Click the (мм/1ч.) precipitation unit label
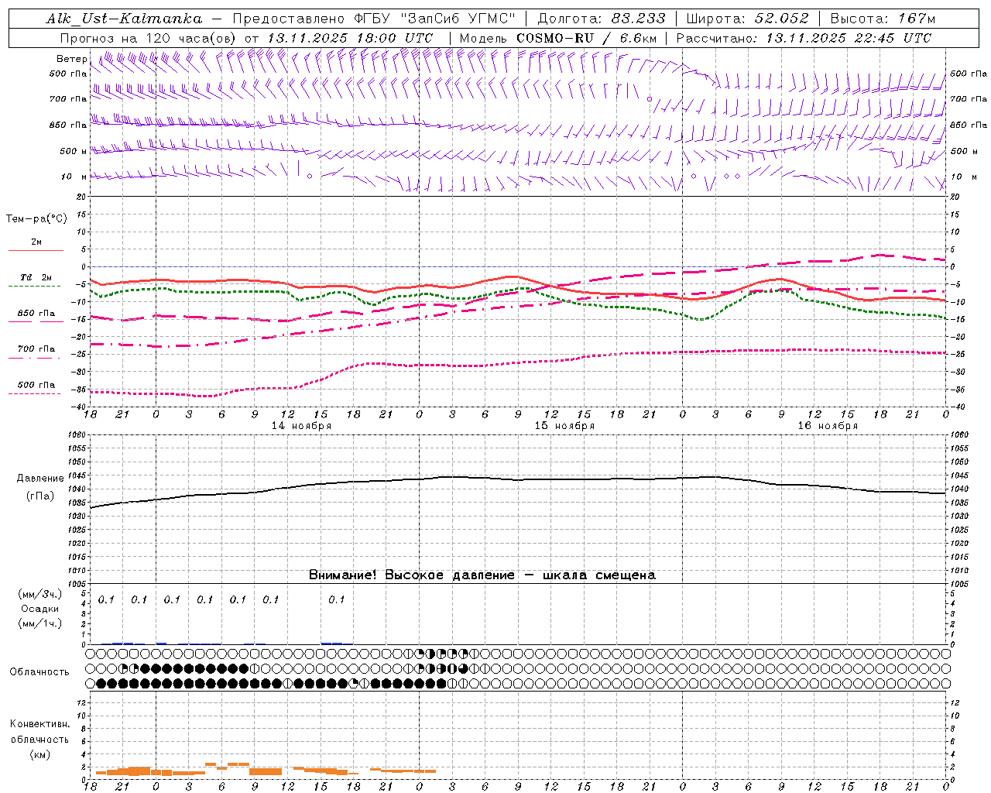 (39, 623)
